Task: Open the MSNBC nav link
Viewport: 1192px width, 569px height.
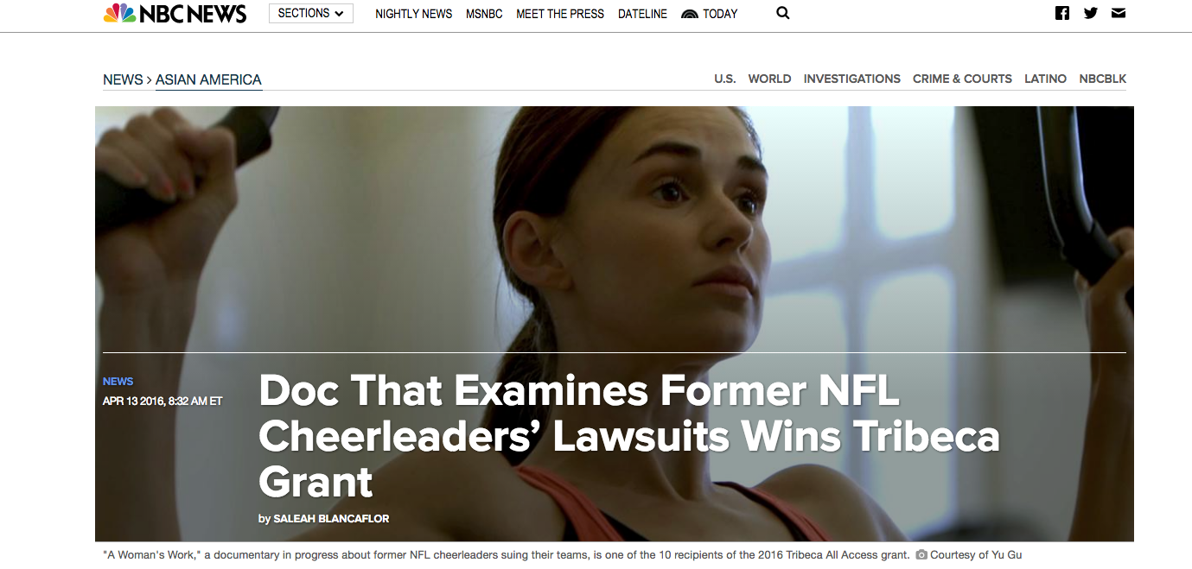Action: tap(484, 14)
